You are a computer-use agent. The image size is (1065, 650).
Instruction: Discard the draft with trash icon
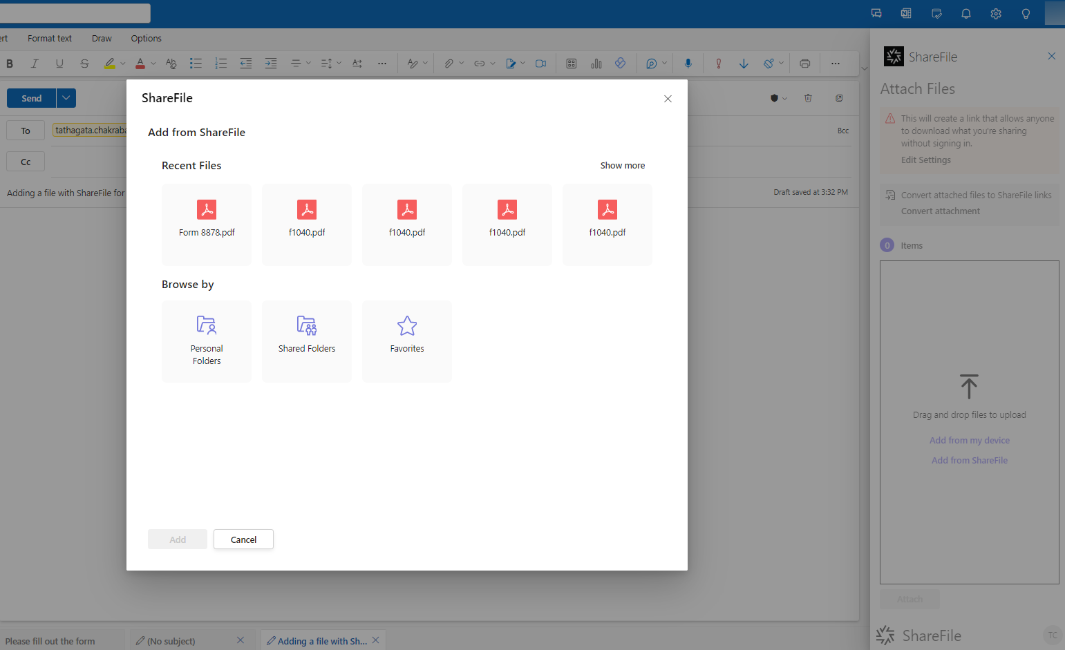pyautogui.click(x=808, y=98)
